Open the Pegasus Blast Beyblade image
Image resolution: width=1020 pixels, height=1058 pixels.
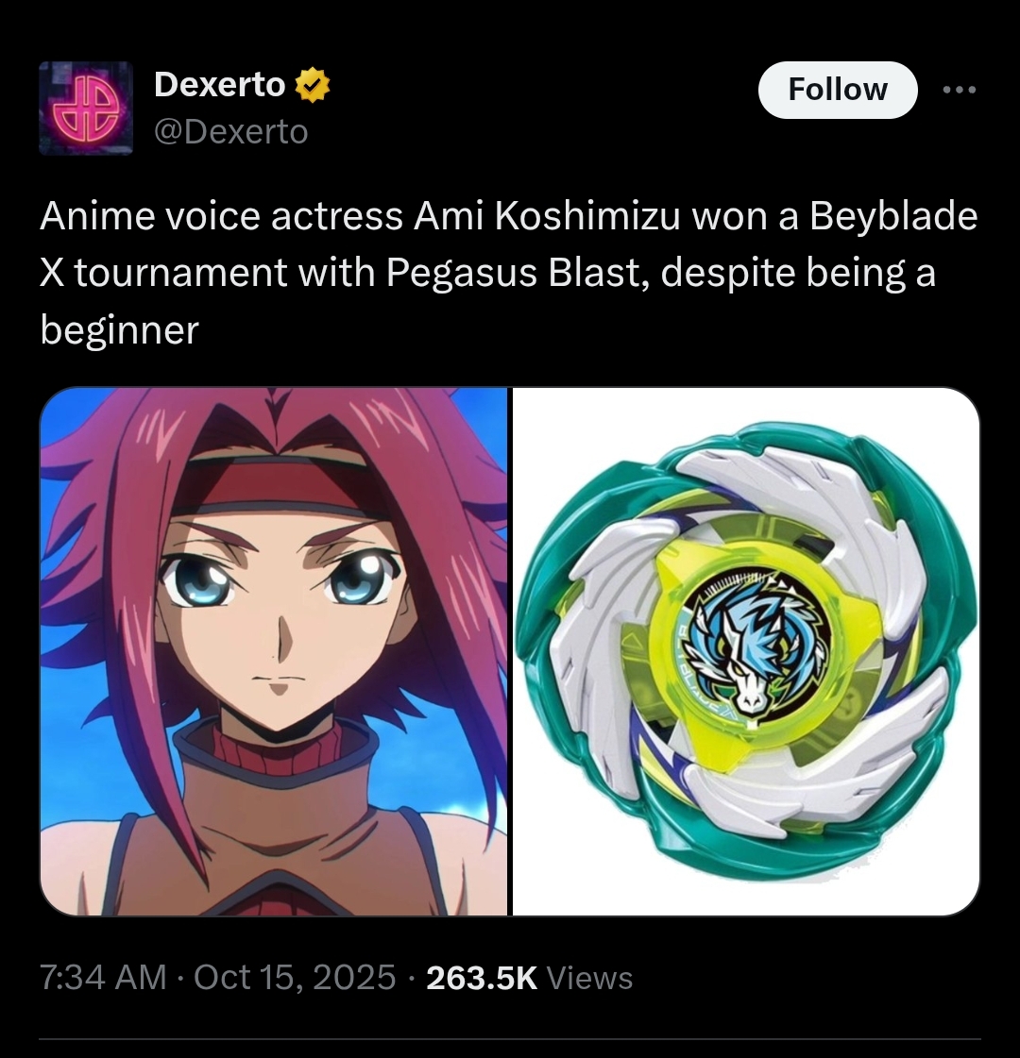[746, 651]
